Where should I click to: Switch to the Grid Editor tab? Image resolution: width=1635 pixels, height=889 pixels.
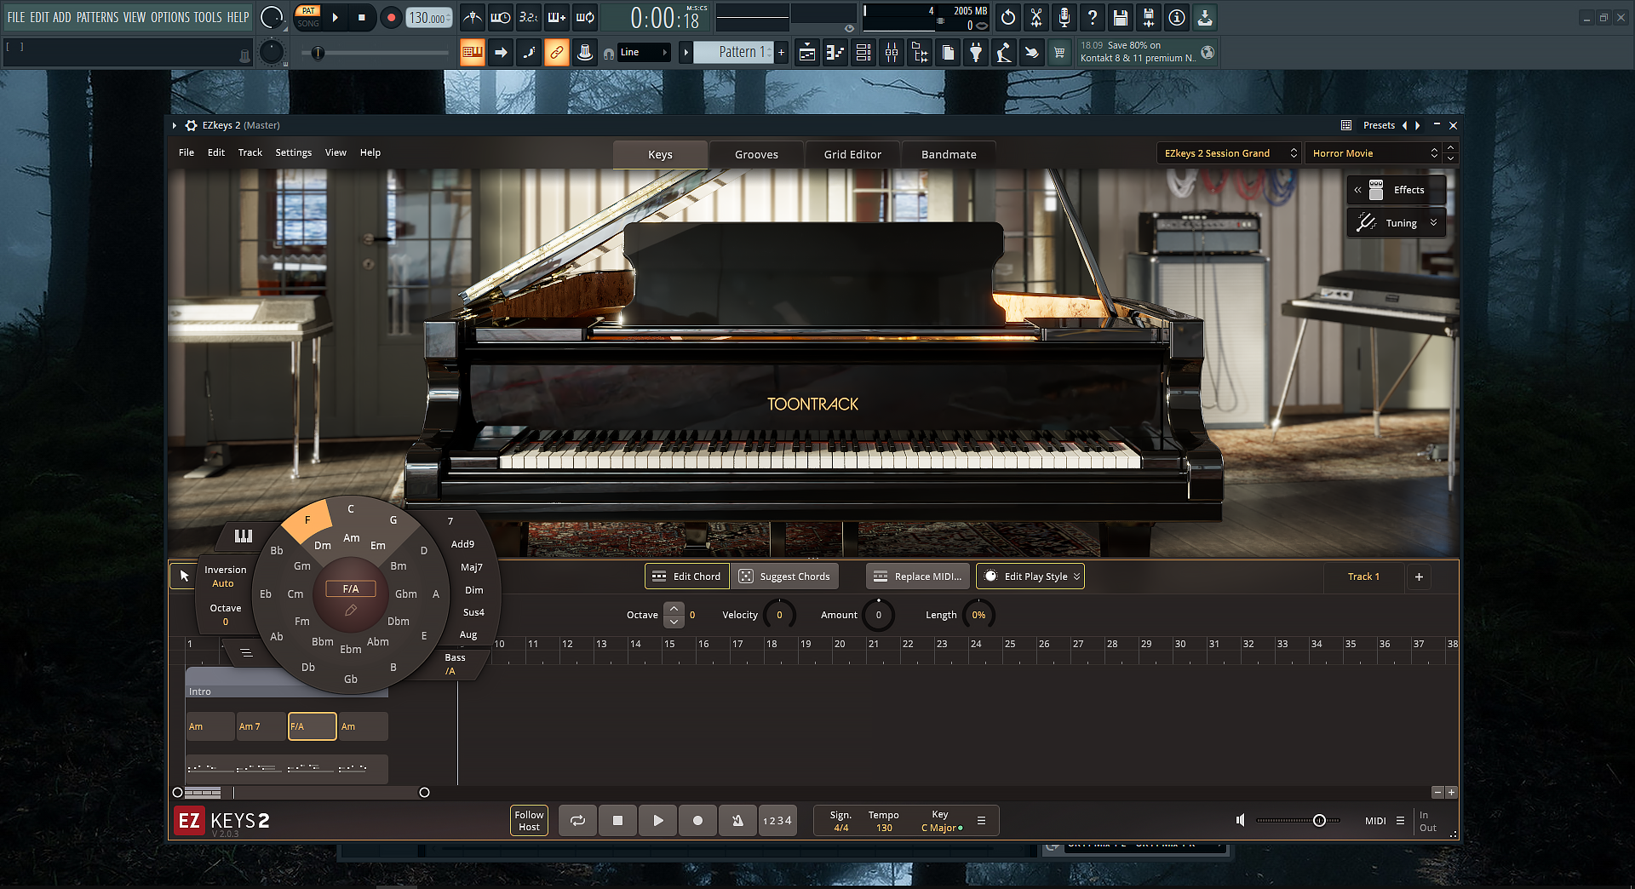pos(852,154)
